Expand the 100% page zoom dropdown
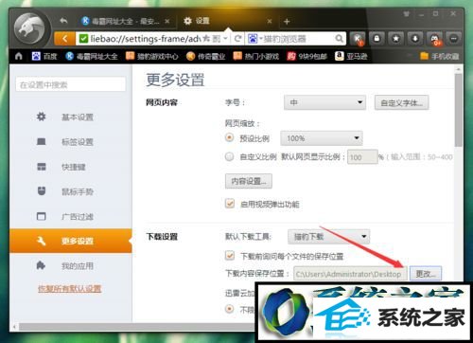 click(x=322, y=138)
